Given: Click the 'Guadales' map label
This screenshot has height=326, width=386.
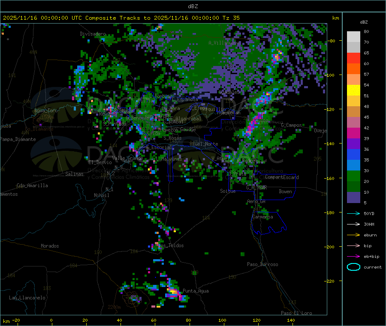Looking at the screenshot, I should [229, 92].
